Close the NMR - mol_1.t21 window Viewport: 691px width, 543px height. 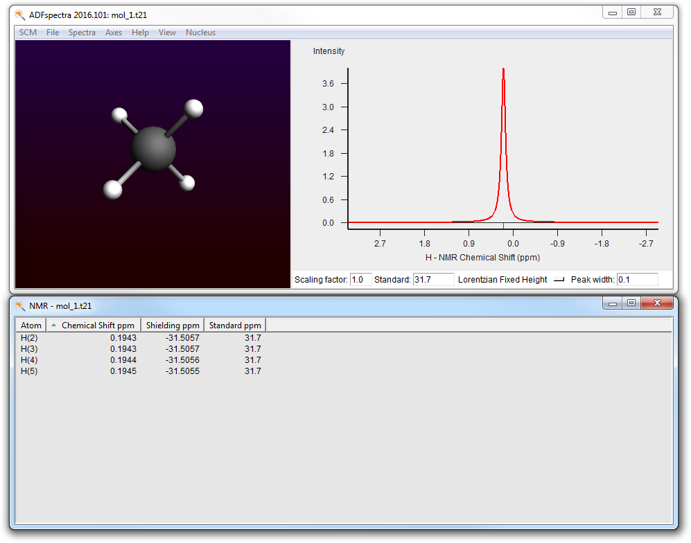pos(657,303)
